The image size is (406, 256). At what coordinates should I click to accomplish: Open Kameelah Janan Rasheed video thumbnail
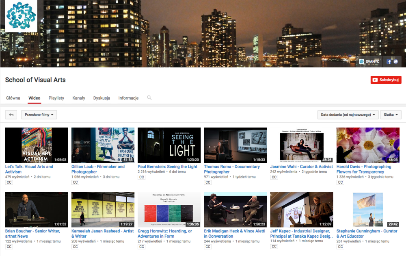click(103, 210)
